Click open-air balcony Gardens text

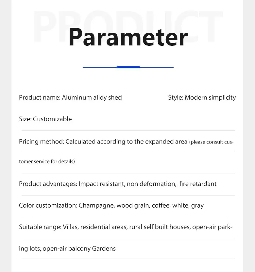point(79,248)
